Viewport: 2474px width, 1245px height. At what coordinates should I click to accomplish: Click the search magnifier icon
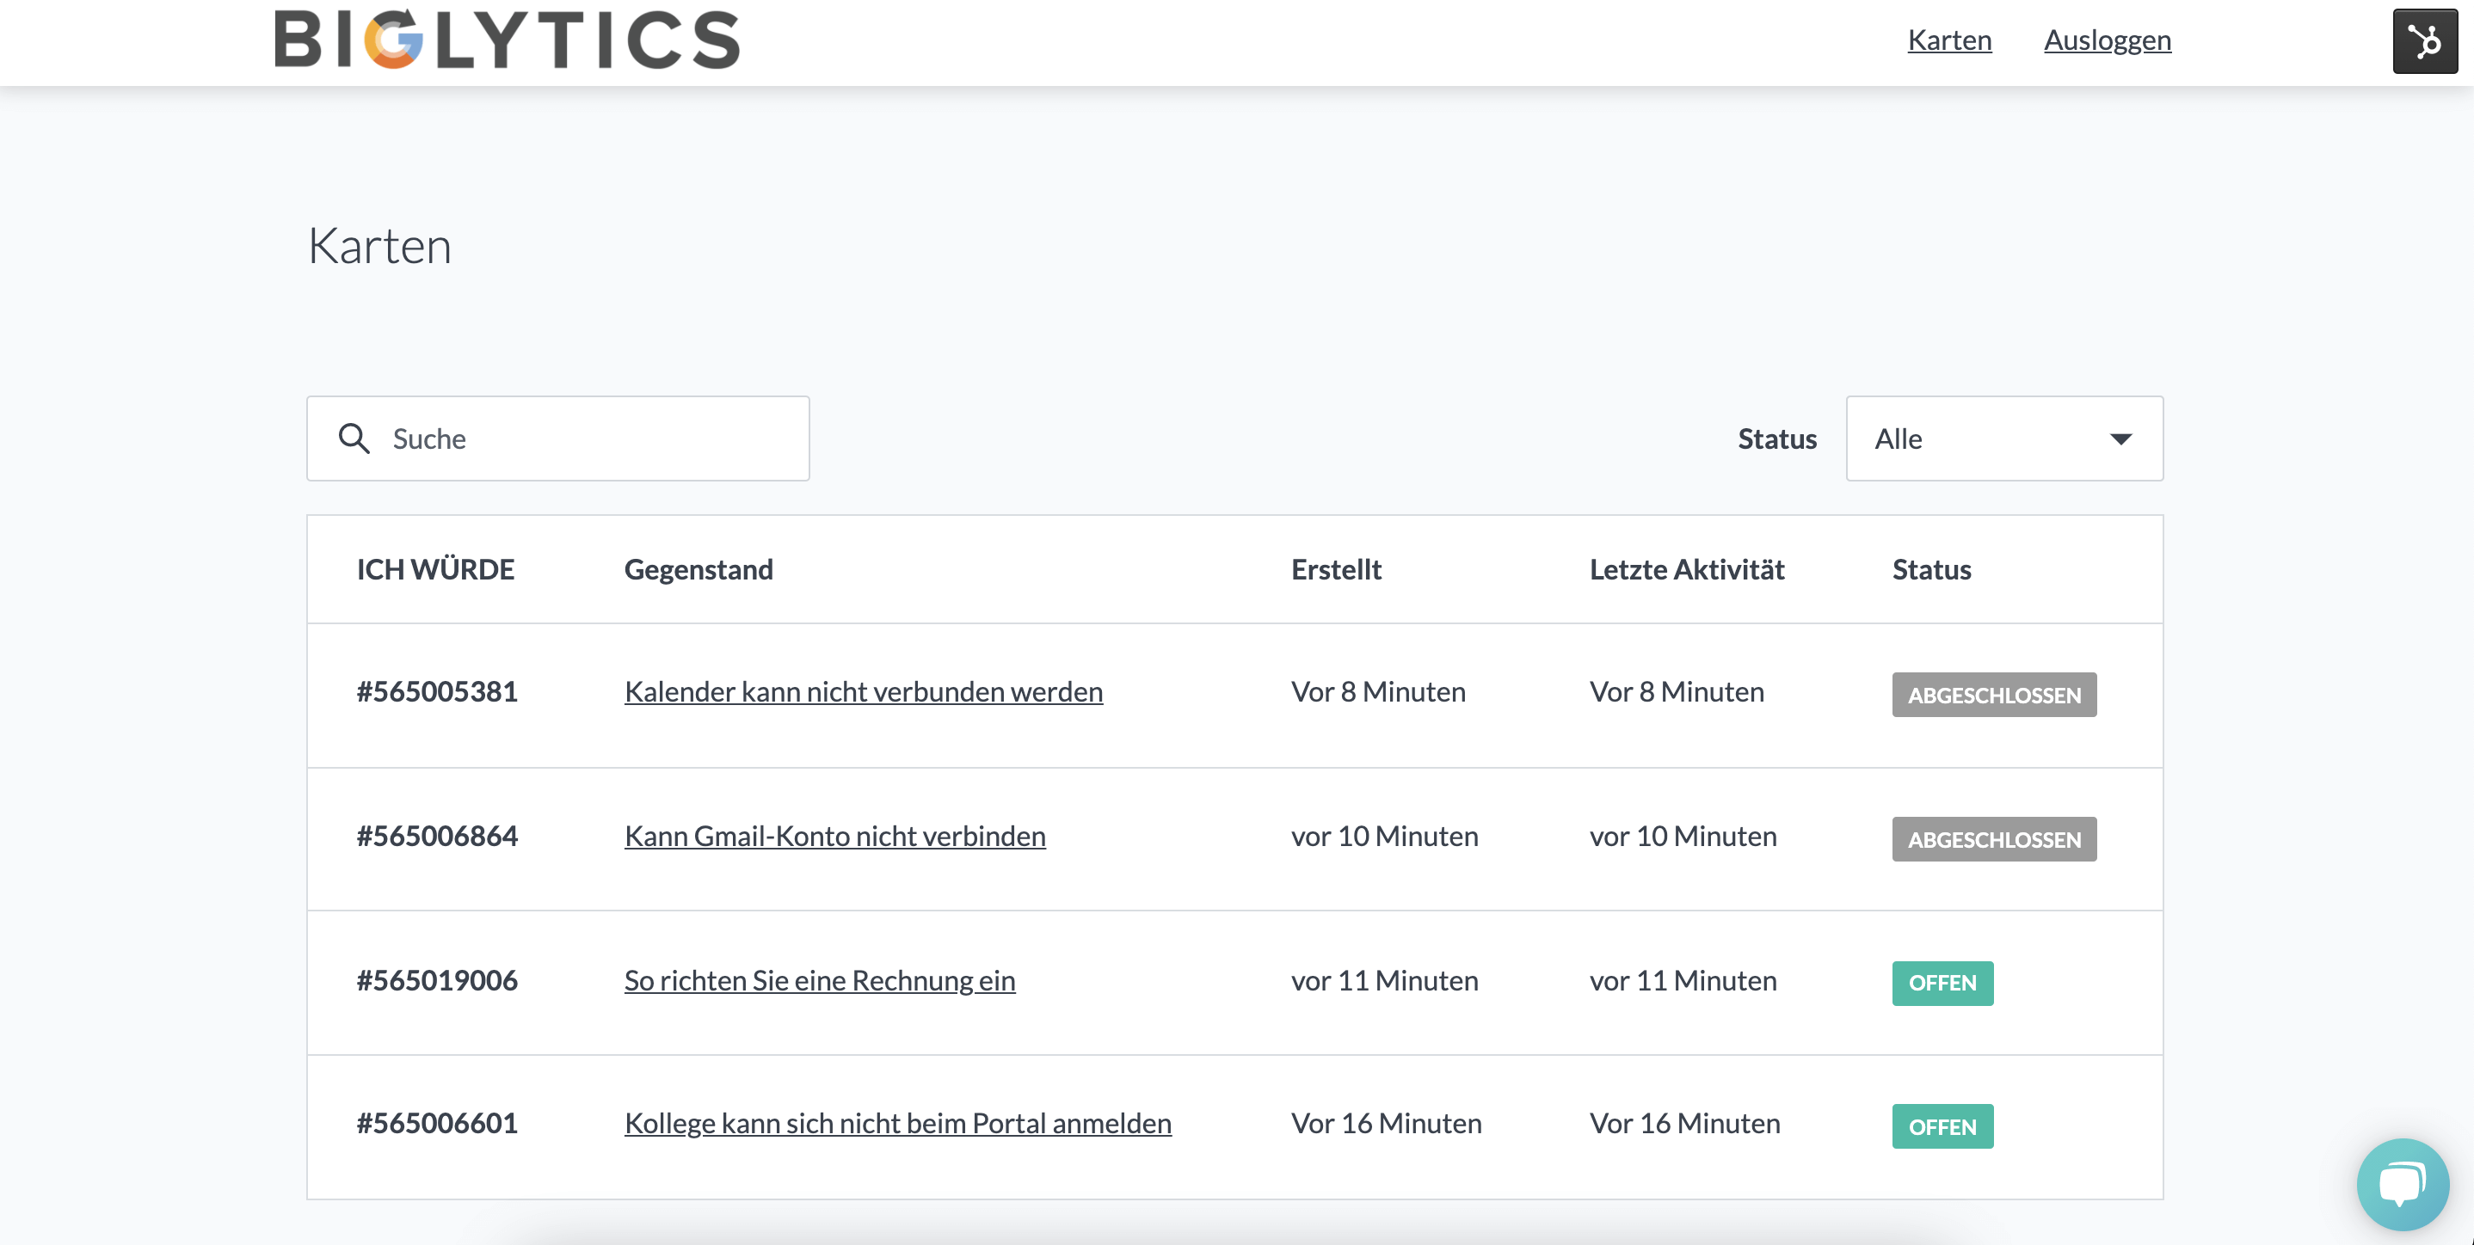(354, 439)
